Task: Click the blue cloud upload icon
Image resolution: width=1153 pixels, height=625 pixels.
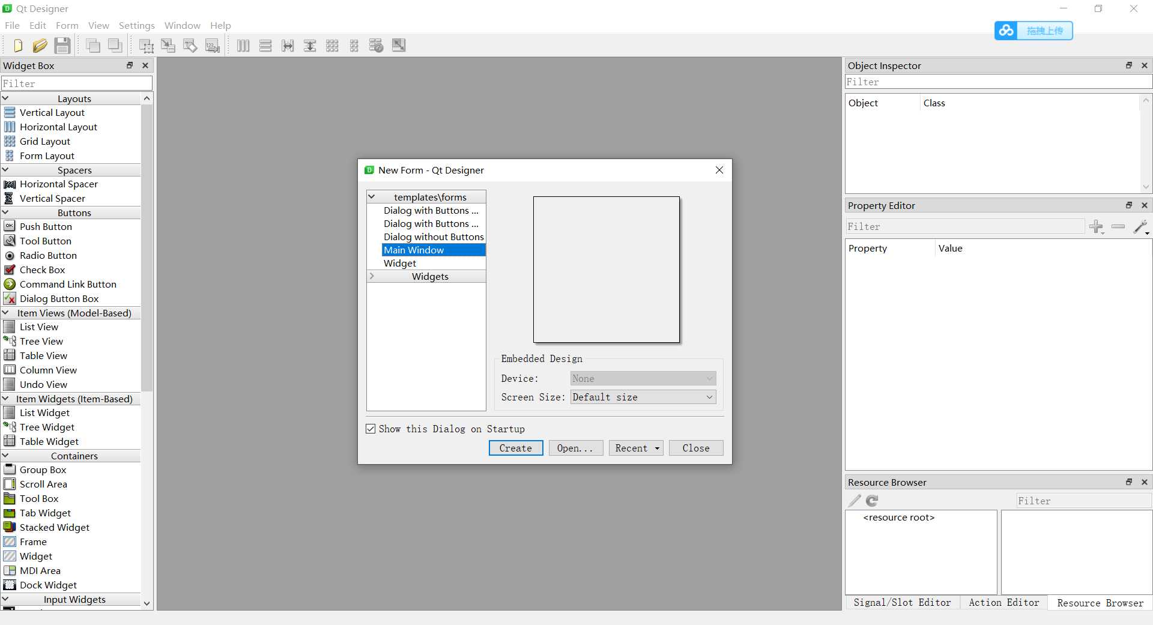Action: [x=1006, y=31]
